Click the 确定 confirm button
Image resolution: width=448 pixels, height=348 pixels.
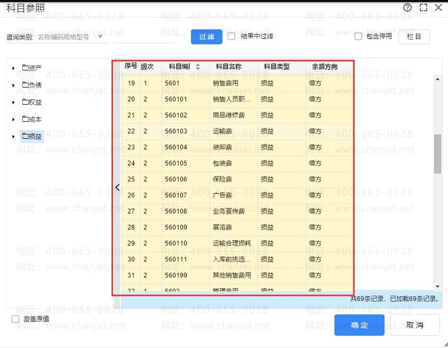(x=359, y=325)
